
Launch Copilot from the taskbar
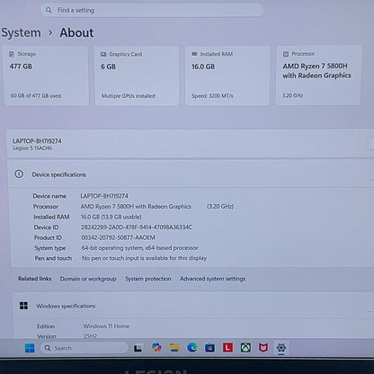(x=156, y=348)
